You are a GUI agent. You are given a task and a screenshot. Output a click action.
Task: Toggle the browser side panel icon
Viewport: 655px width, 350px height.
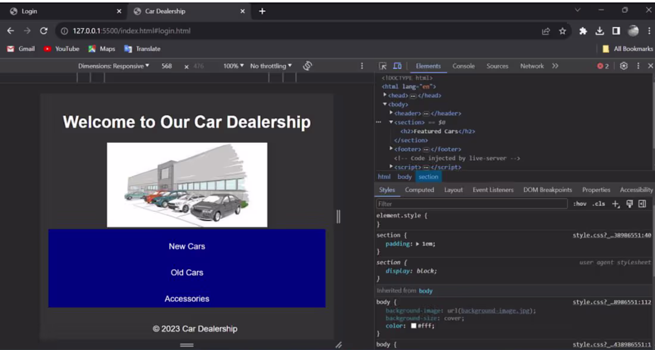click(616, 31)
